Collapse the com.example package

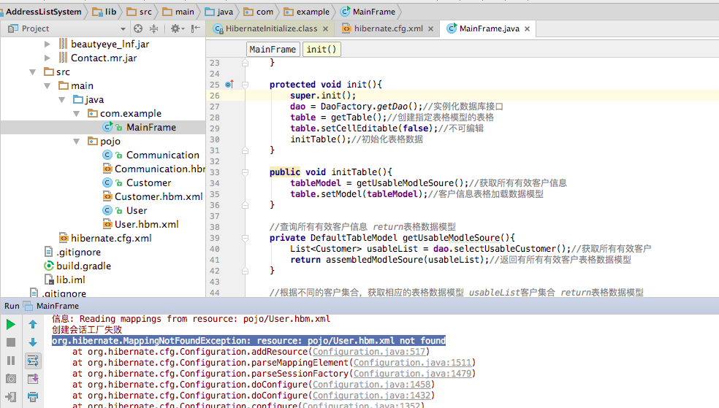77,113
